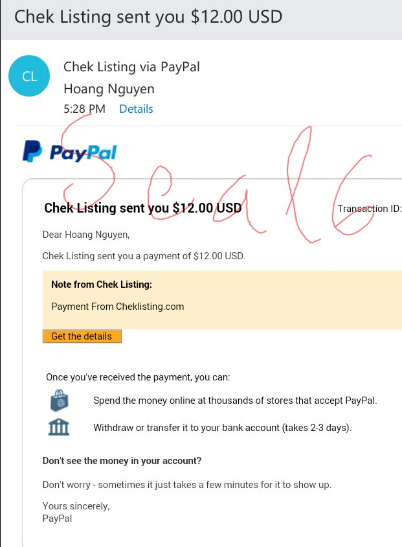Click the Yours sincerely PayPal signature

click(x=76, y=512)
